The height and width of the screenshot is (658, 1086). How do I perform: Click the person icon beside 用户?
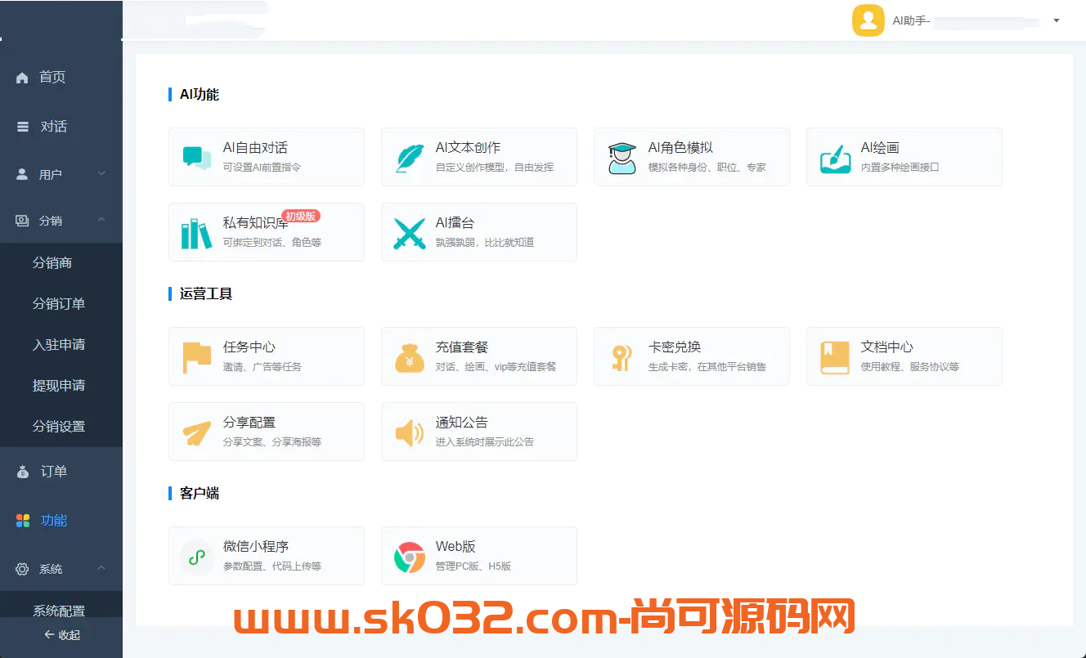click(22, 174)
